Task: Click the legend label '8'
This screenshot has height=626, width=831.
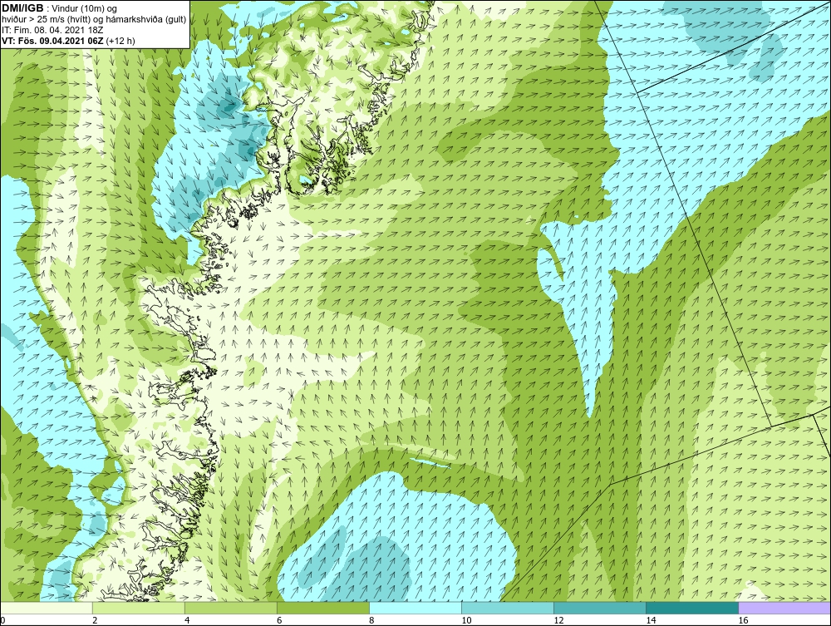Action: pos(371,620)
